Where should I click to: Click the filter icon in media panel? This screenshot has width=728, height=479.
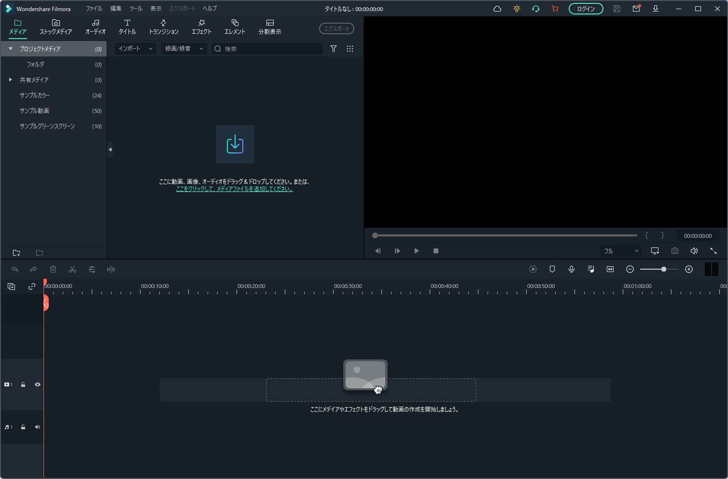click(334, 49)
